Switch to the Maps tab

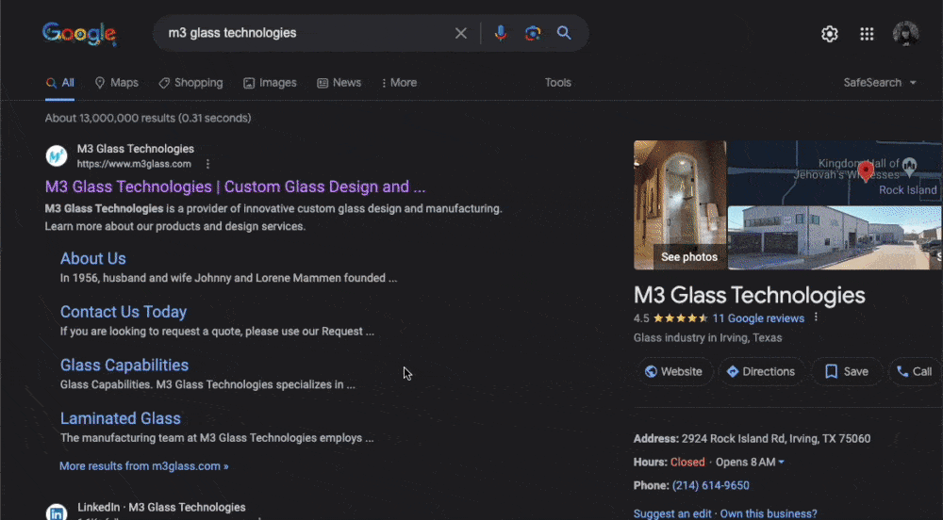(117, 83)
